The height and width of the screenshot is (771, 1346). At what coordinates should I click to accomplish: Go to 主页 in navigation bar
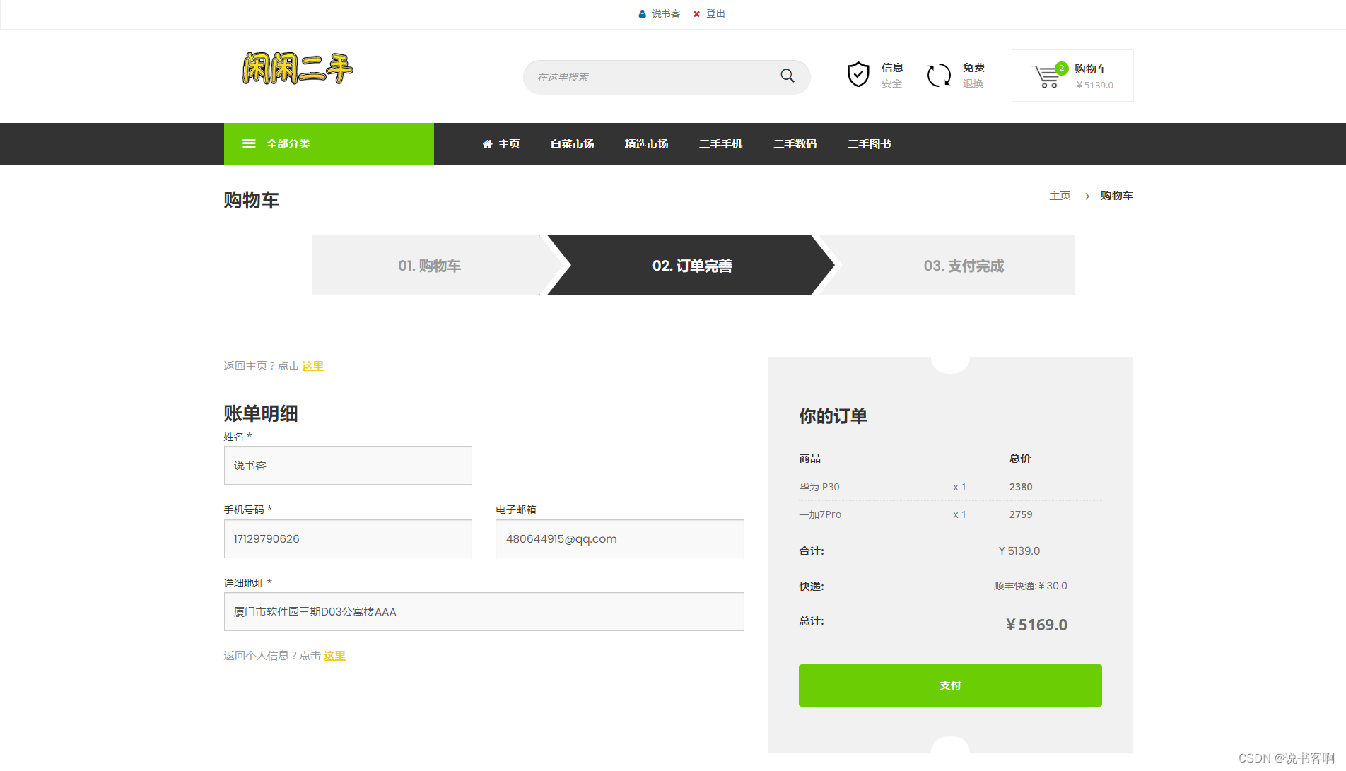pyautogui.click(x=509, y=144)
